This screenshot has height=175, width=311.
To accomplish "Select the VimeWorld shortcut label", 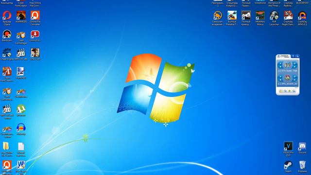I will point(260,3).
